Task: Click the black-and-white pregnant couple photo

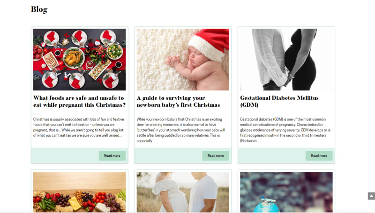Action: [286, 59]
